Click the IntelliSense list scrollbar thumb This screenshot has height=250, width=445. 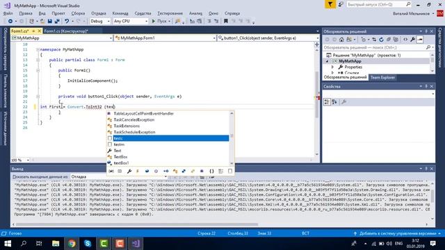[x=232, y=136]
